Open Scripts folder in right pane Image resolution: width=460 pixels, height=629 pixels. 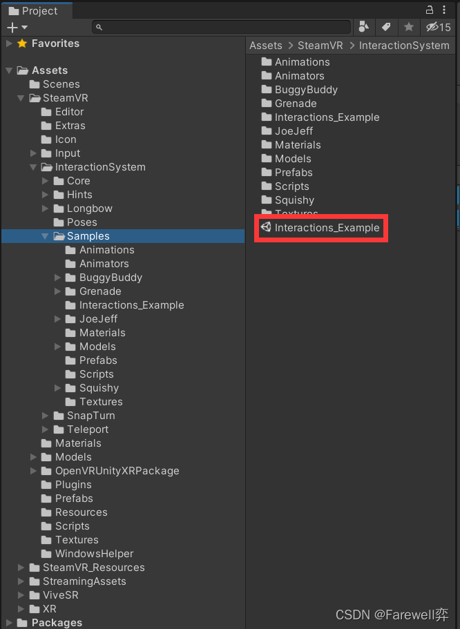[x=285, y=186]
